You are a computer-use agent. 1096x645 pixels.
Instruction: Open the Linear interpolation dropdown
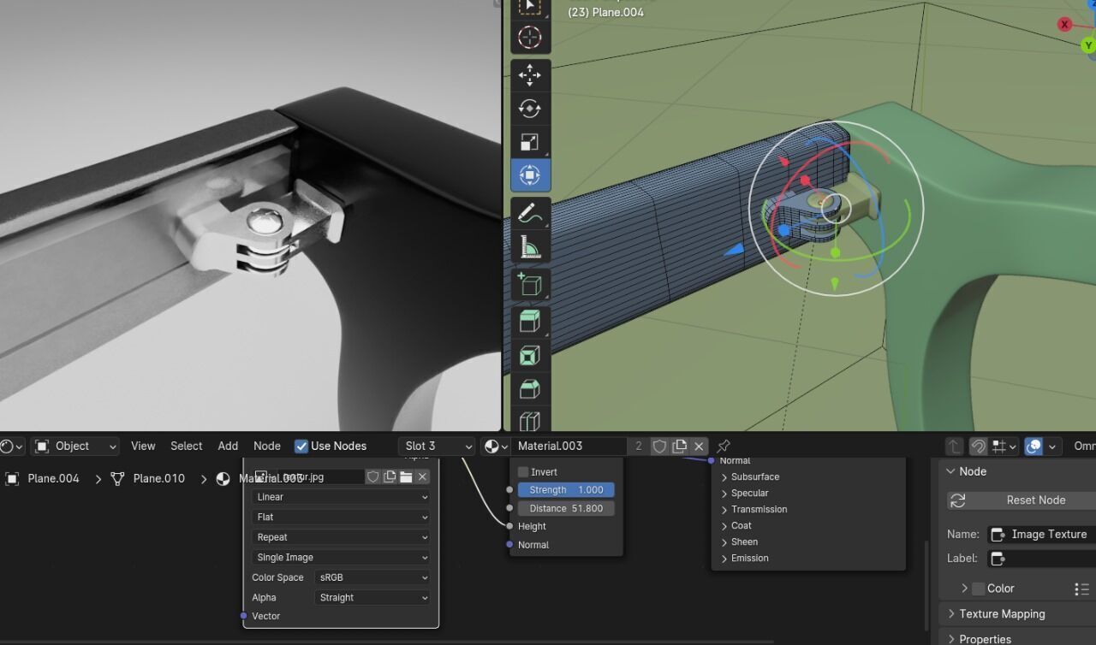tap(341, 497)
